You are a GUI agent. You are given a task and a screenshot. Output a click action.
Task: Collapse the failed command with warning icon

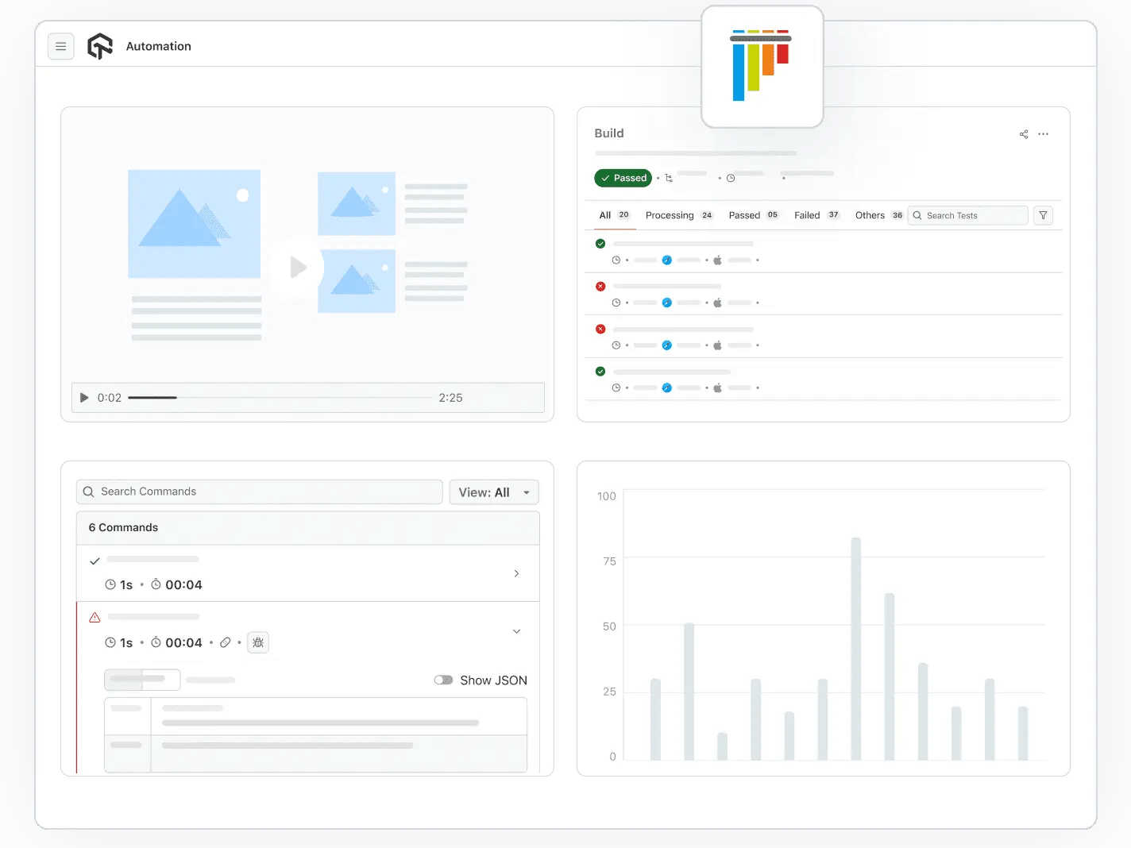pyautogui.click(x=516, y=631)
